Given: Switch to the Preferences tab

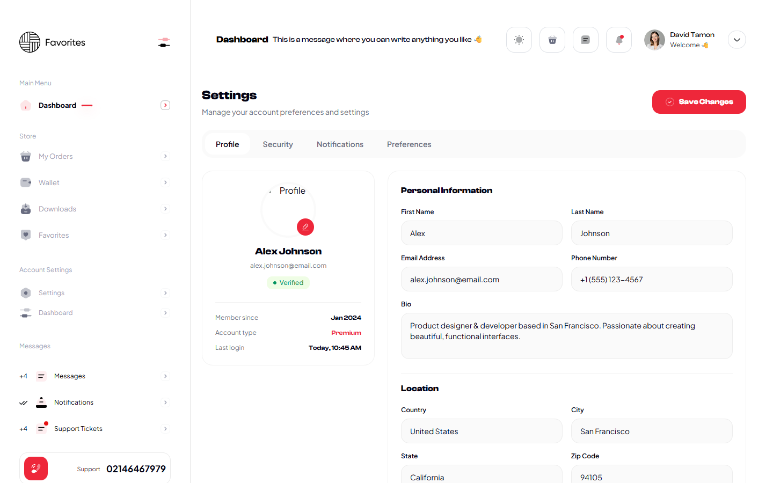Looking at the screenshot, I should pyautogui.click(x=409, y=144).
